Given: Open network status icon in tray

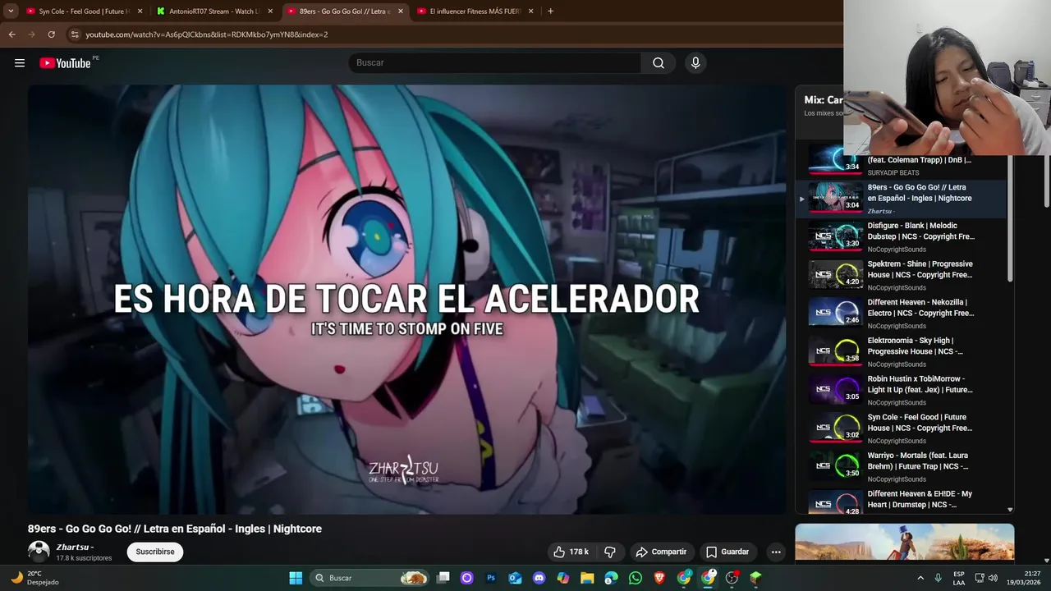Looking at the screenshot, I should (x=979, y=578).
